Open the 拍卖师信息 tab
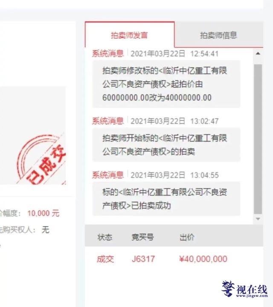This screenshot has width=273, height=307. (218, 35)
